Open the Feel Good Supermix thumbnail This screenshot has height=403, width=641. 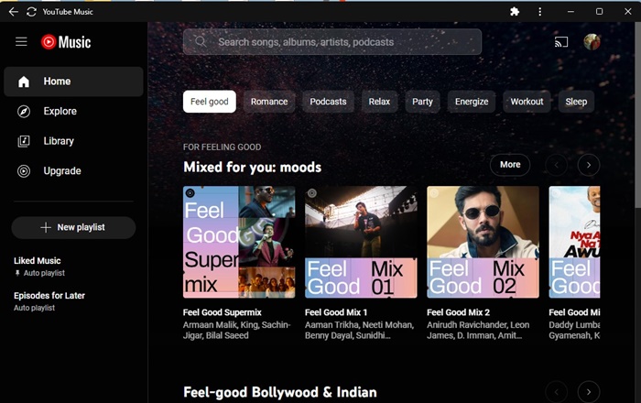coord(239,242)
